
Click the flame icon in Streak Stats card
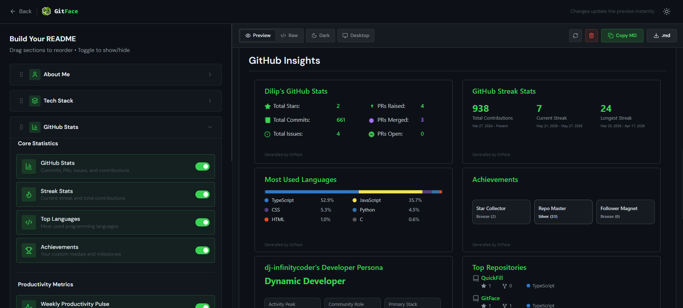coord(29,194)
